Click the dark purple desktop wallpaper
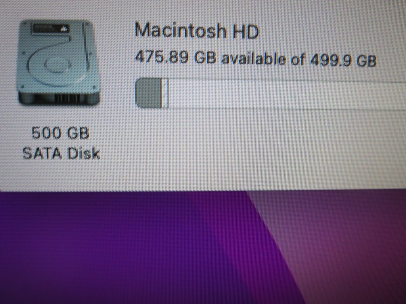The width and height of the screenshot is (406, 304). (117, 248)
